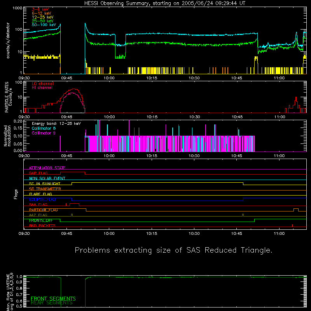Viewport: 311px width, 311px height.
Task: Click the 1.0 tick on livetime axis
Action: coord(19,276)
